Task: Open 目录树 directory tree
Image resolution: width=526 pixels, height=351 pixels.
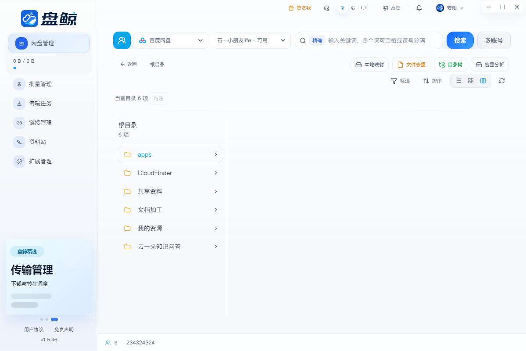Action: [x=451, y=64]
